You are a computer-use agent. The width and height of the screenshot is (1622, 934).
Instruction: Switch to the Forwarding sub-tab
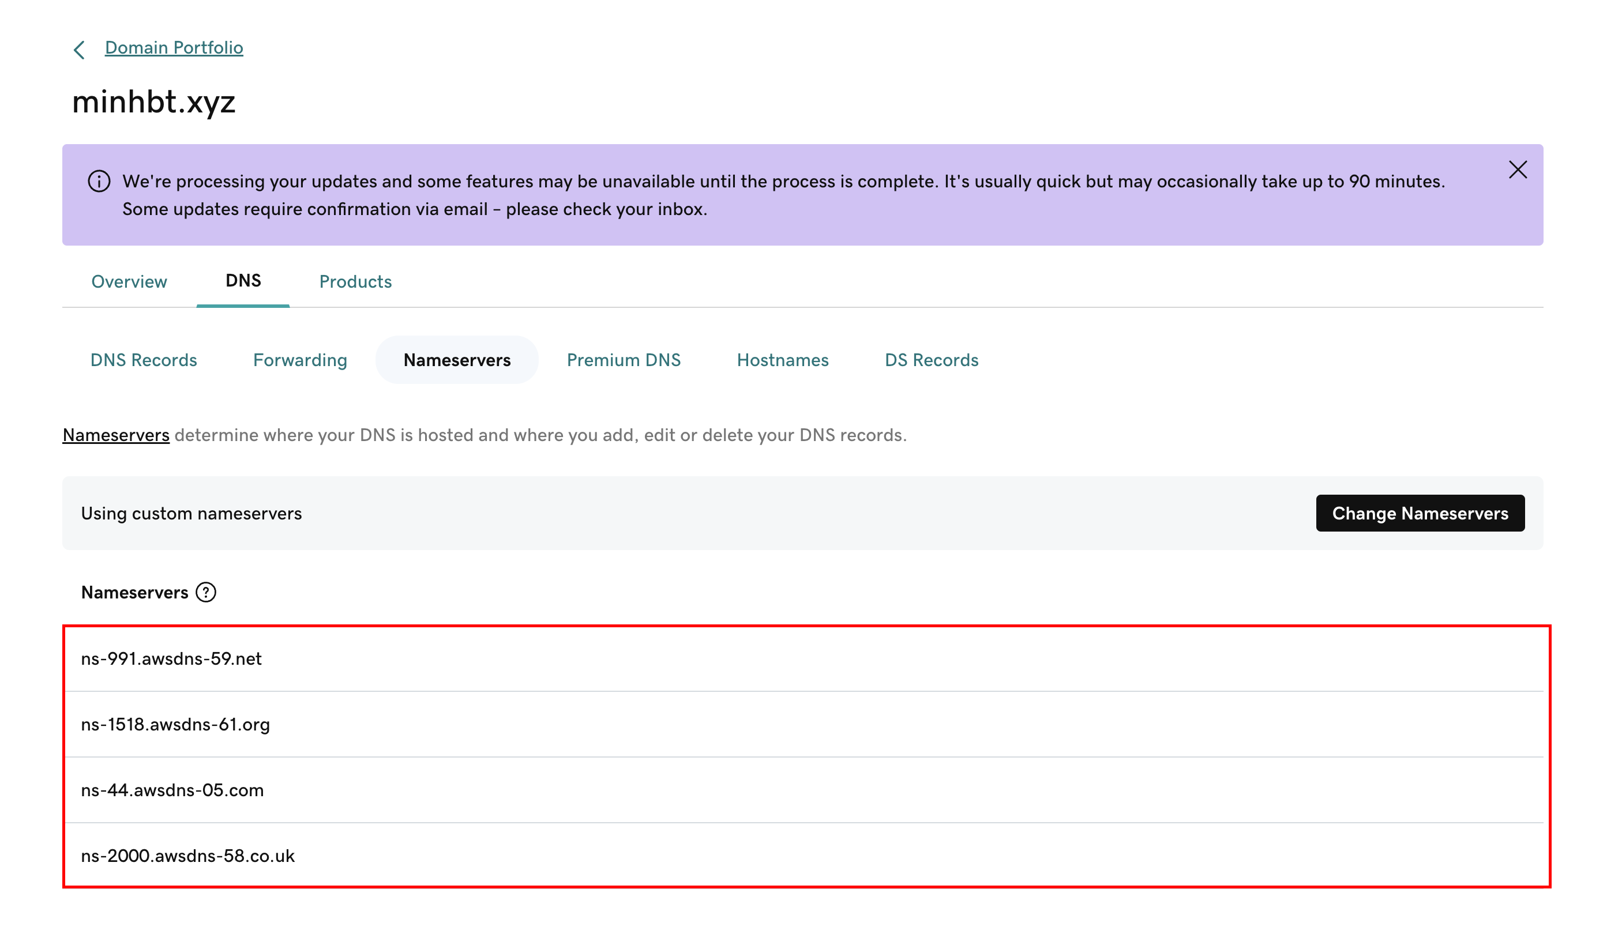(299, 360)
